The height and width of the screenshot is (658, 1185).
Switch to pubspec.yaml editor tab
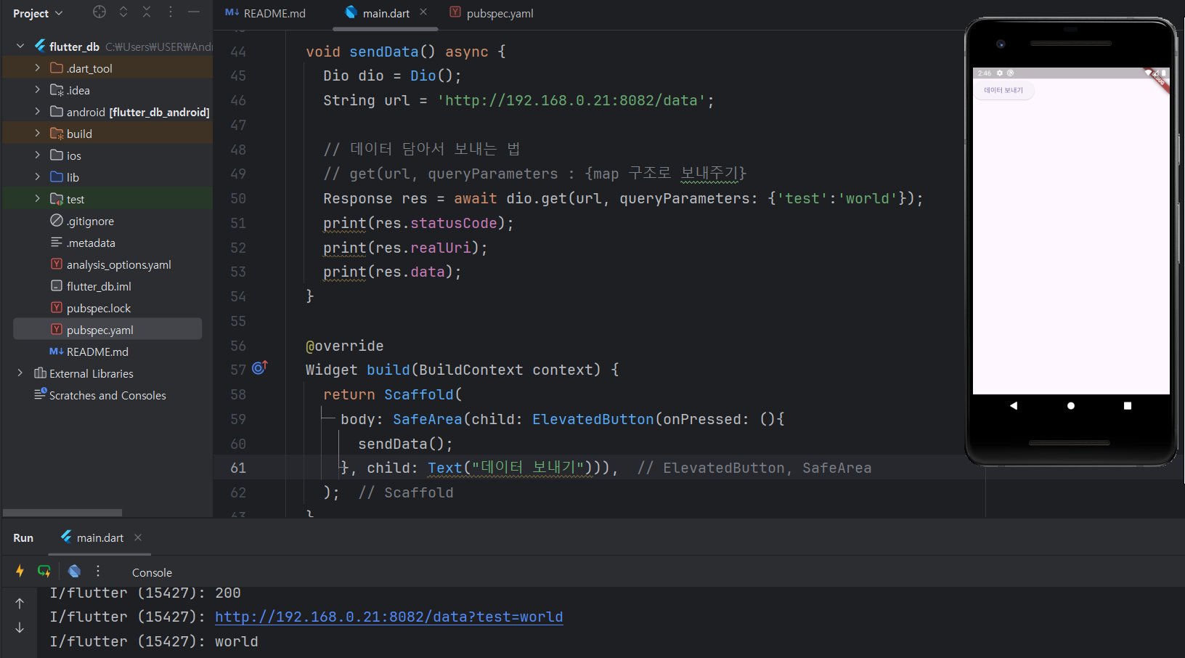[492, 13]
